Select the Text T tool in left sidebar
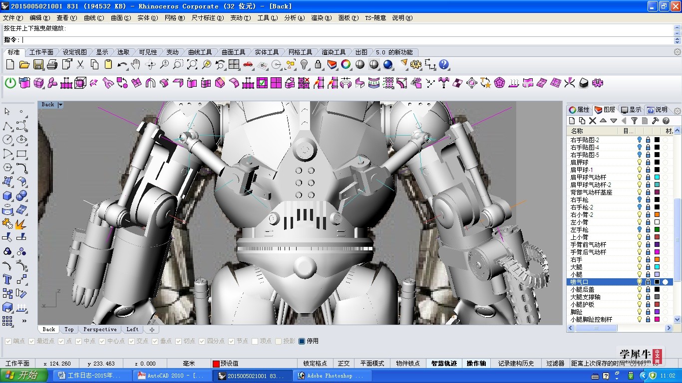Viewport: 682px width, 383px height. point(7,279)
